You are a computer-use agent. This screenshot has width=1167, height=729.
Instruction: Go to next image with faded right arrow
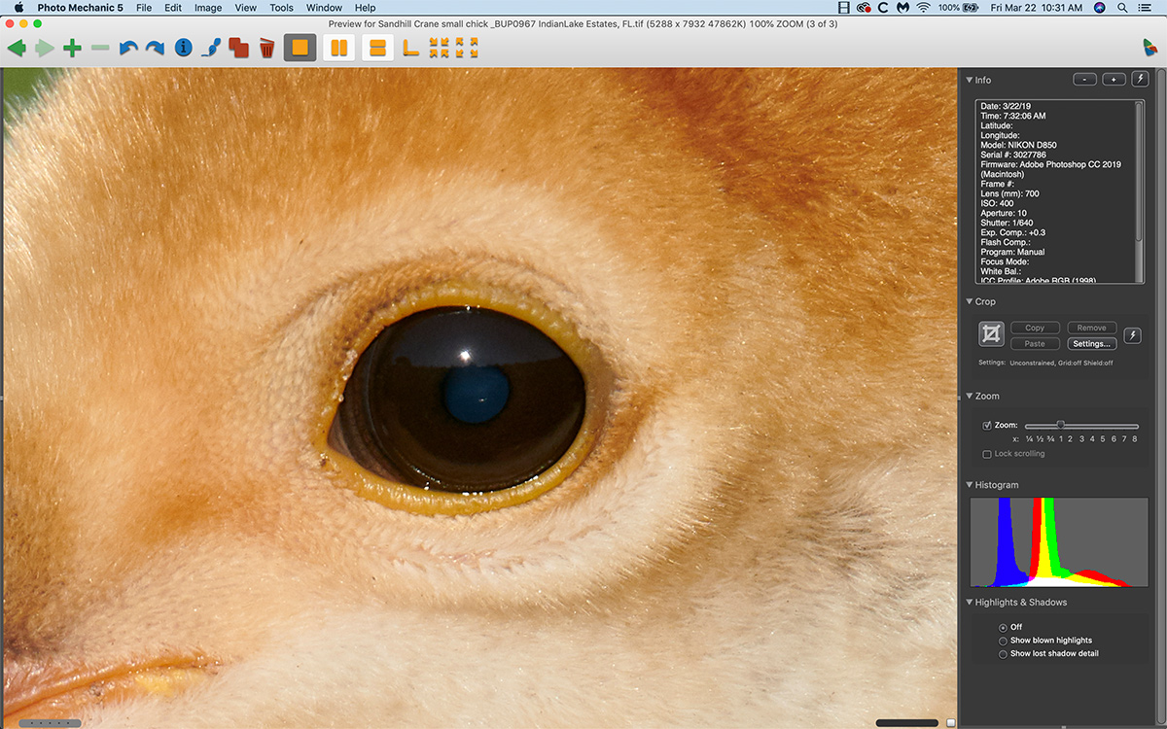[45, 48]
